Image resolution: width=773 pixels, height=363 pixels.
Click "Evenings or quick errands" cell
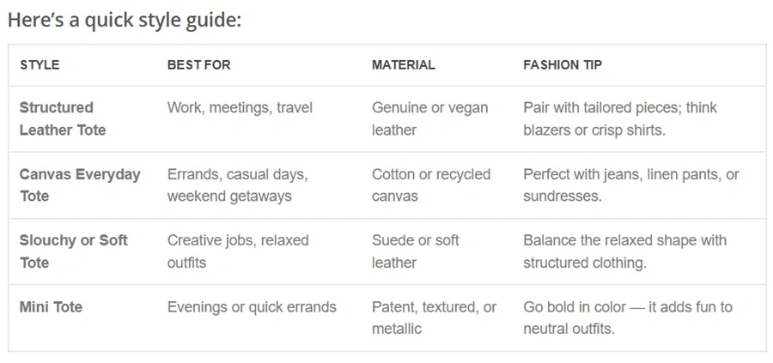coord(252,307)
